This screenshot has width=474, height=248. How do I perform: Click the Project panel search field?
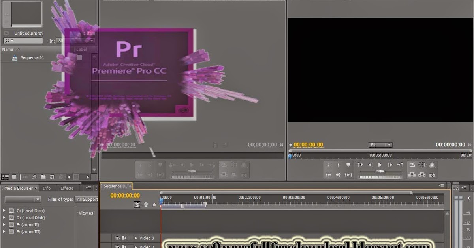click(x=23, y=41)
